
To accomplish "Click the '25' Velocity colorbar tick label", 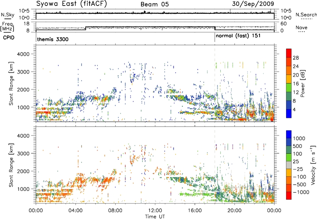I will point(296,161).
